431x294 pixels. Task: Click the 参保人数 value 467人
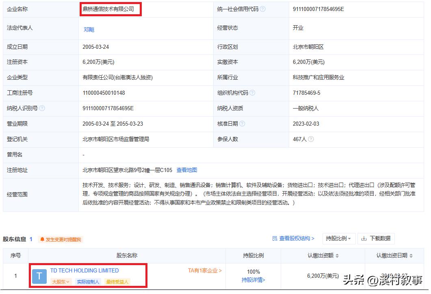(300, 139)
